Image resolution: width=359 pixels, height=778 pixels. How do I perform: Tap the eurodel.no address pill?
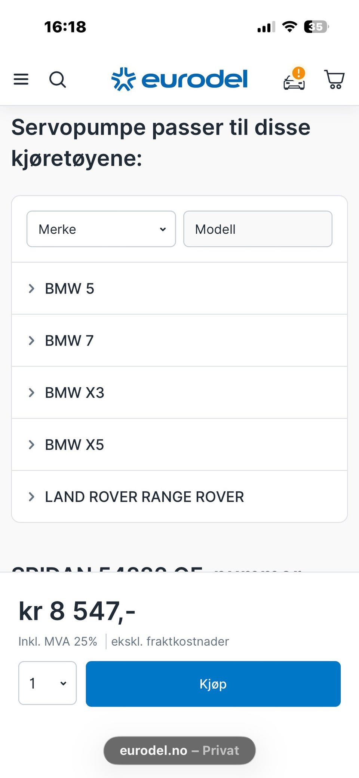(x=179, y=750)
